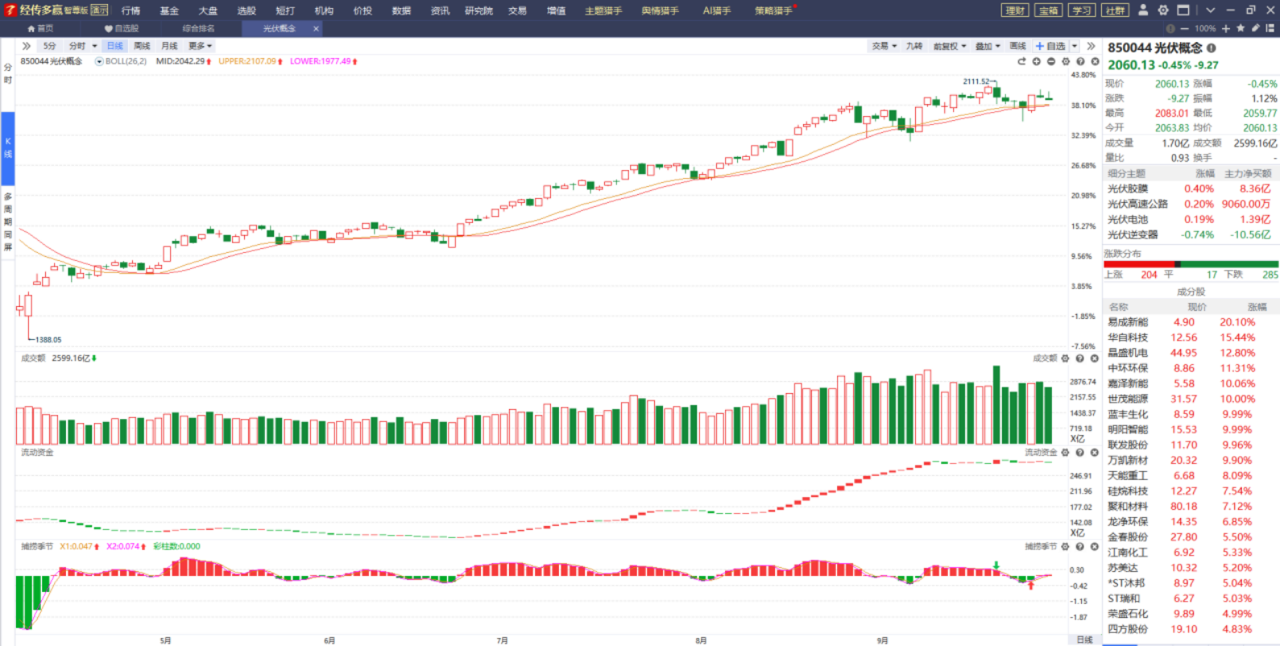Open settings gear in the title bar
The width and height of the screenshot is (1280, 646).
[1163, 10]
